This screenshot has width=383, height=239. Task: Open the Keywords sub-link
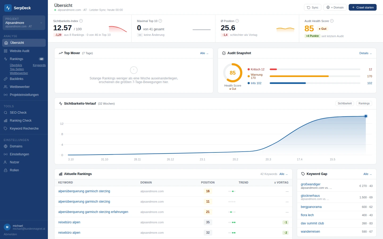pos(39,65)
